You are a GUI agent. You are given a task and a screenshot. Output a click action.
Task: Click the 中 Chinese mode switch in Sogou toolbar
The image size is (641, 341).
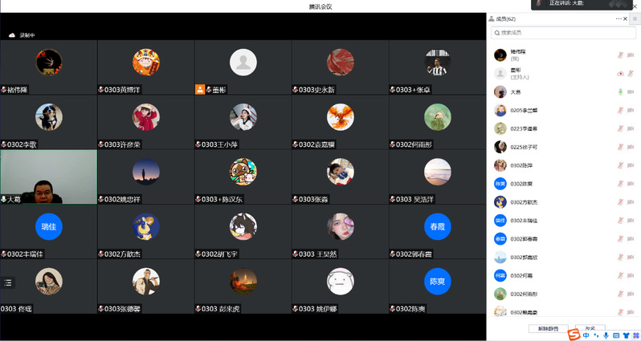pyautogui.click(x=586, y=335)
